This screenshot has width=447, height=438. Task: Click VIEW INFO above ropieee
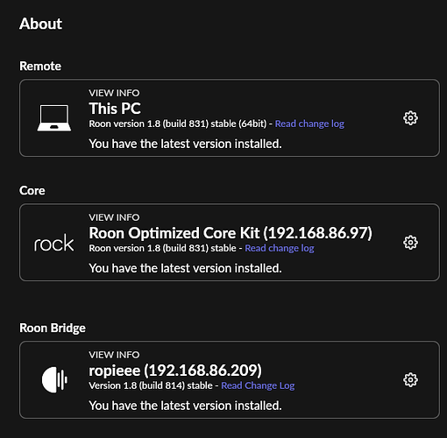pyautogui.click(x=114, y=355)
